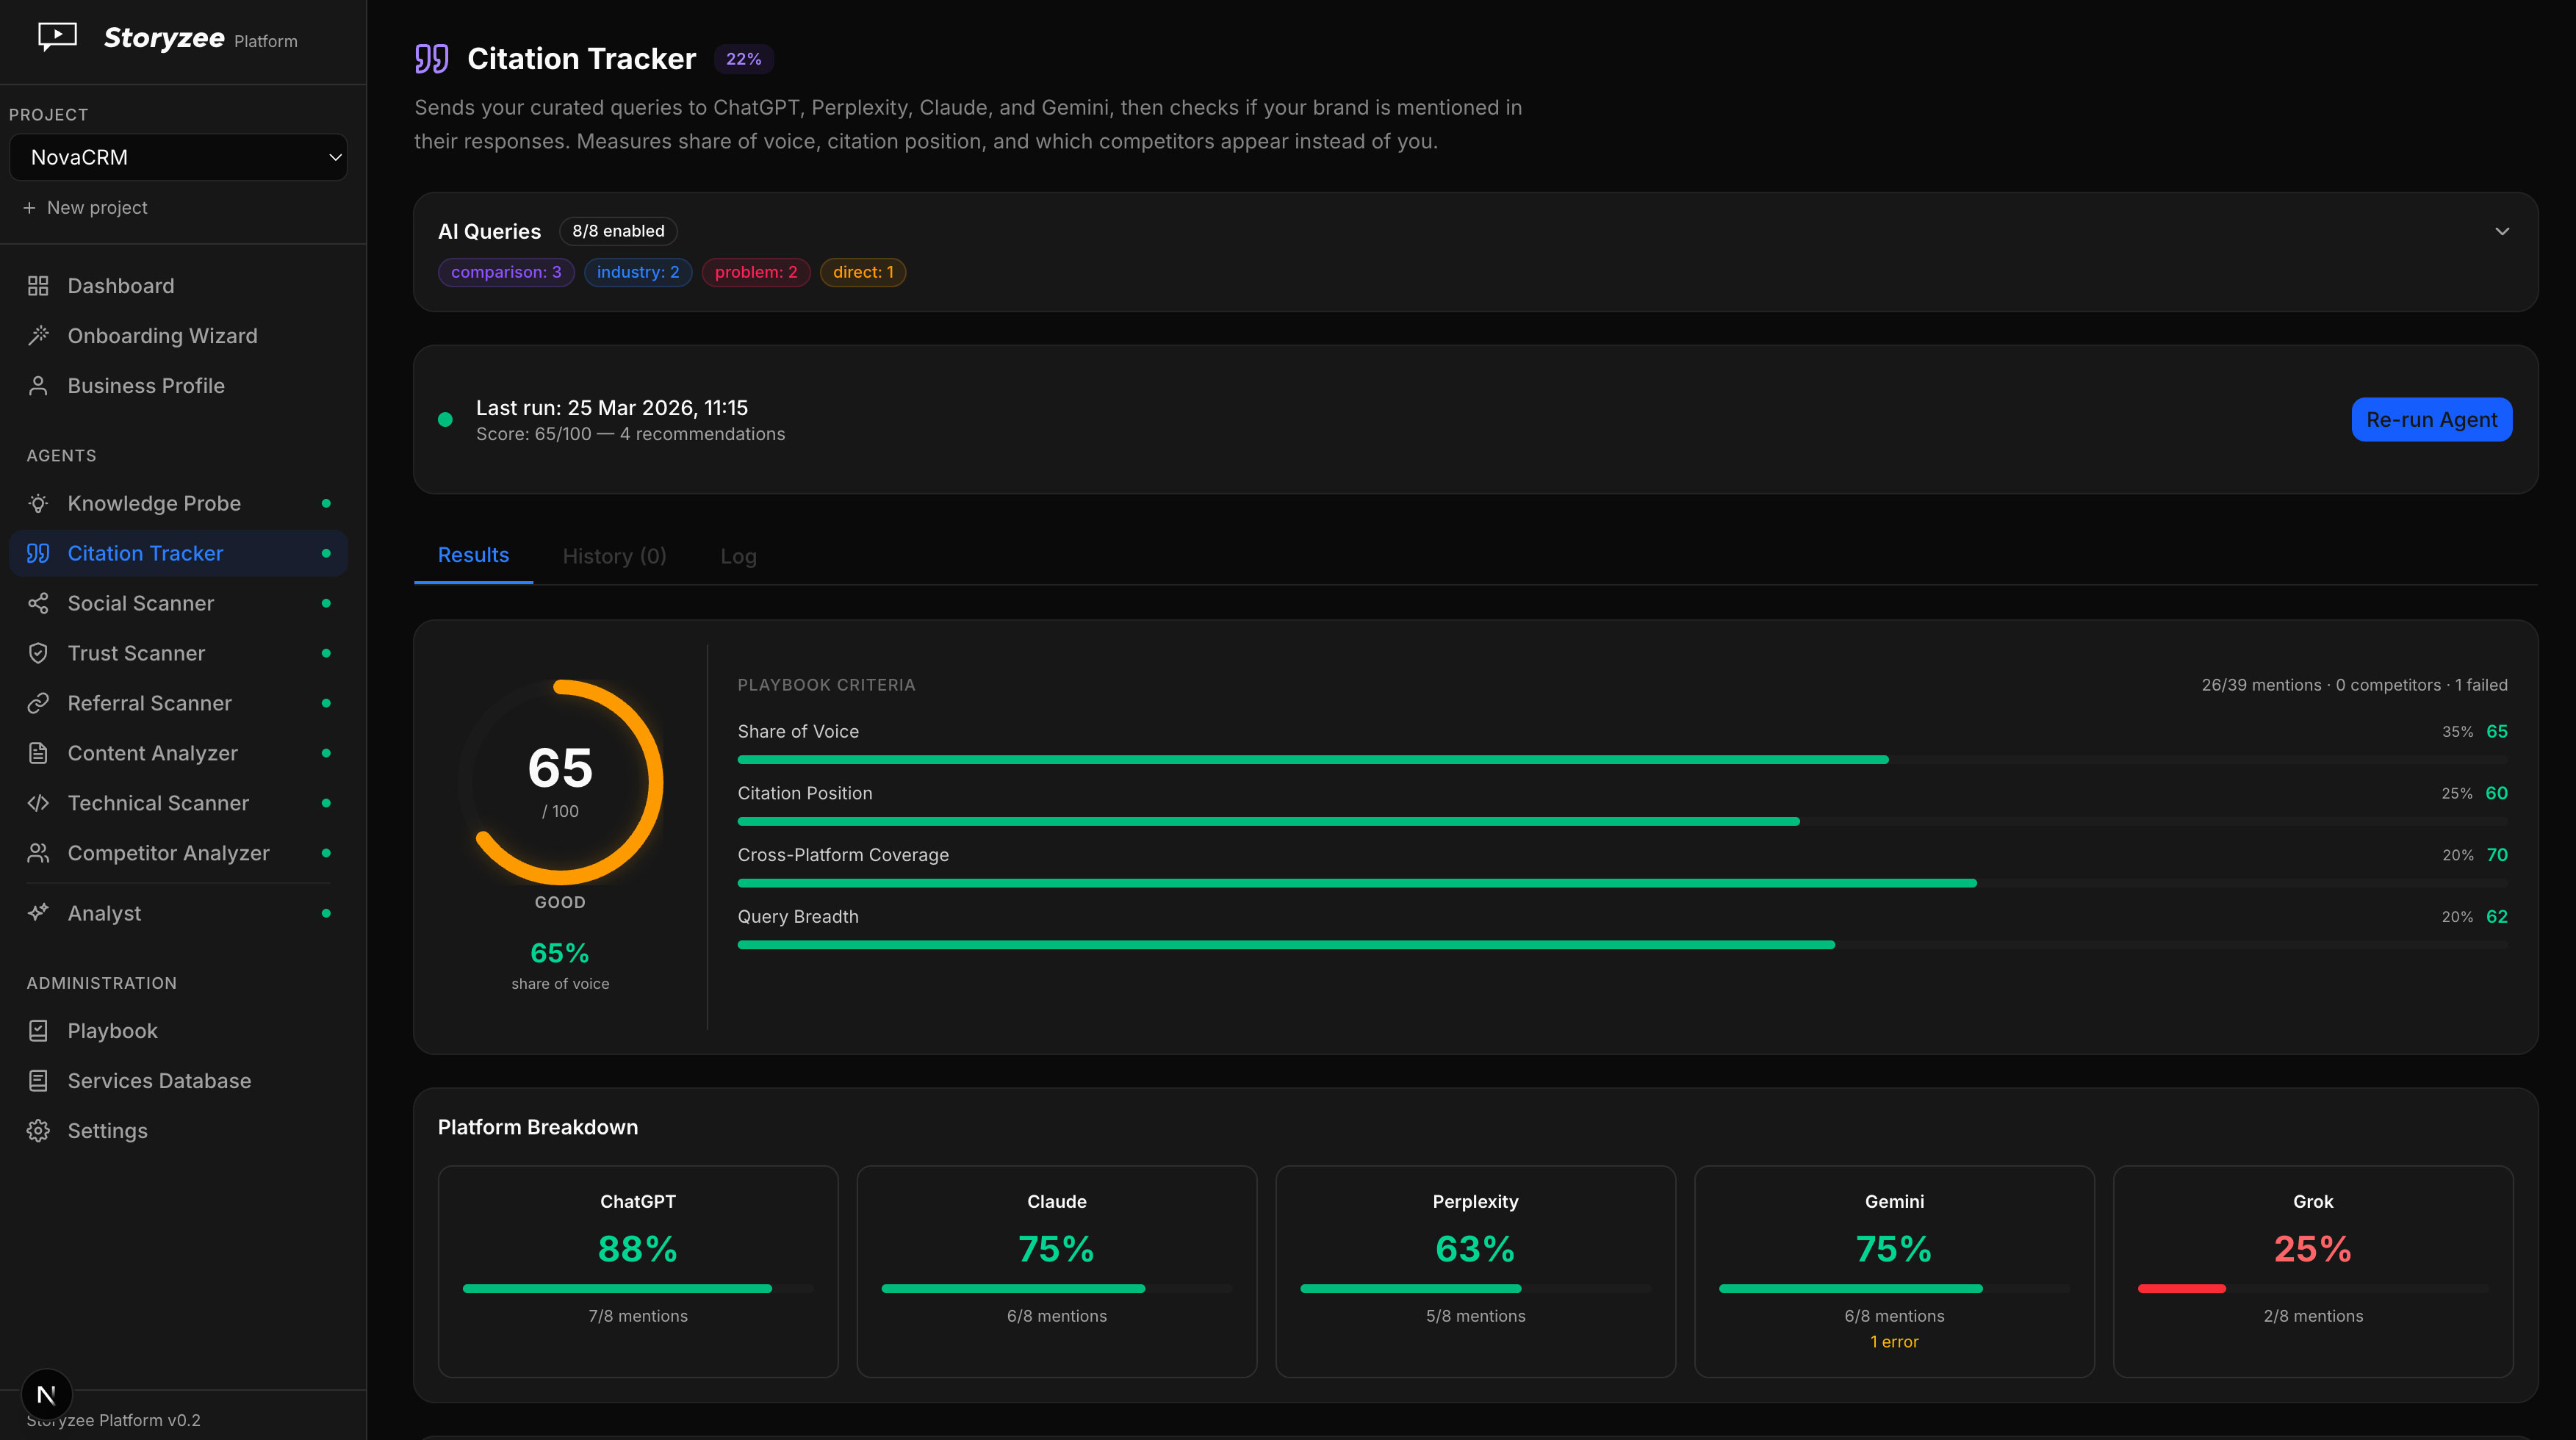Screen dimensions: 2576x1440
Task: Open the Social Scanner agent
Action: 141,603
